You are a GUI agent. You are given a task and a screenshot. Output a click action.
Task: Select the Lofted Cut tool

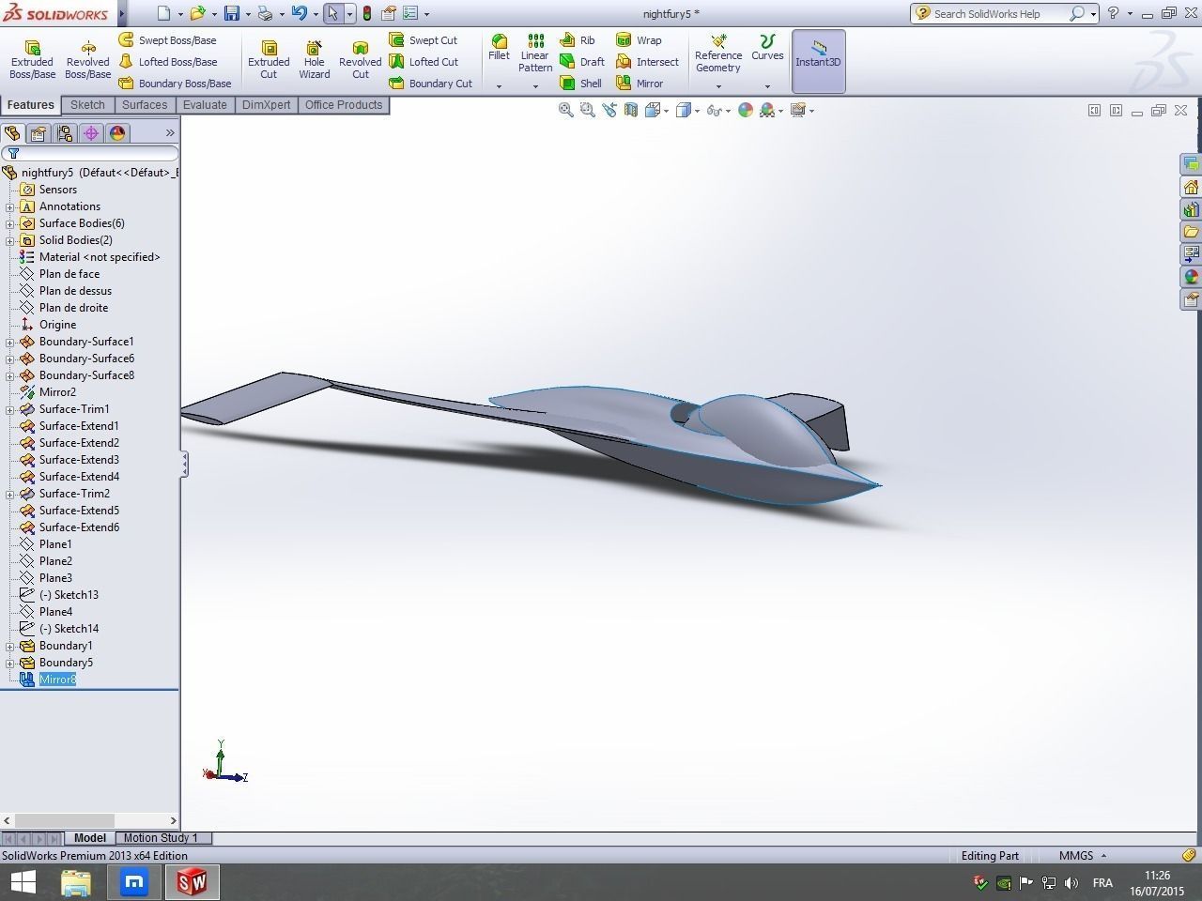(424, 62)
